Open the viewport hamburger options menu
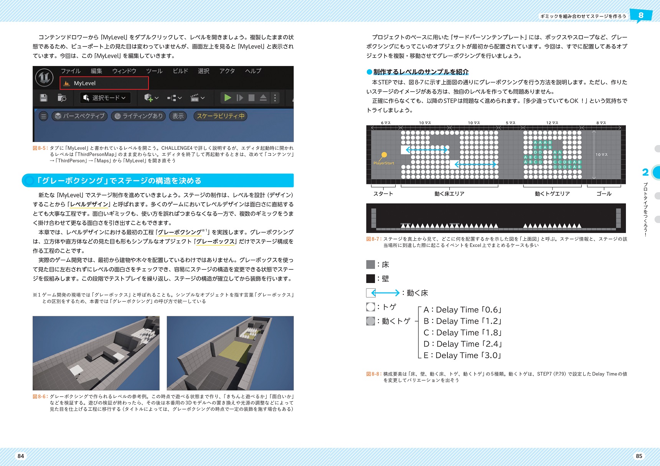The width and height of the screenshot is (660, 466). tap(44, 116)
